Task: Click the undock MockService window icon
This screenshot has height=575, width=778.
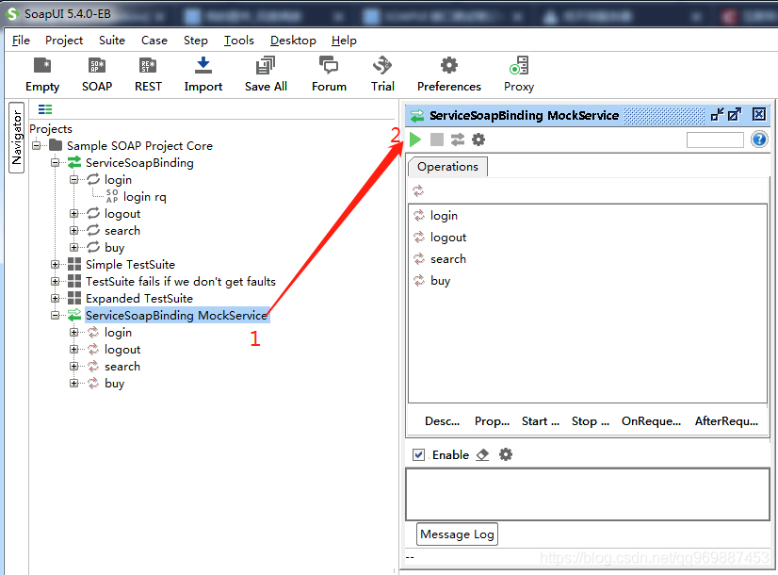Action: point(717,115)
